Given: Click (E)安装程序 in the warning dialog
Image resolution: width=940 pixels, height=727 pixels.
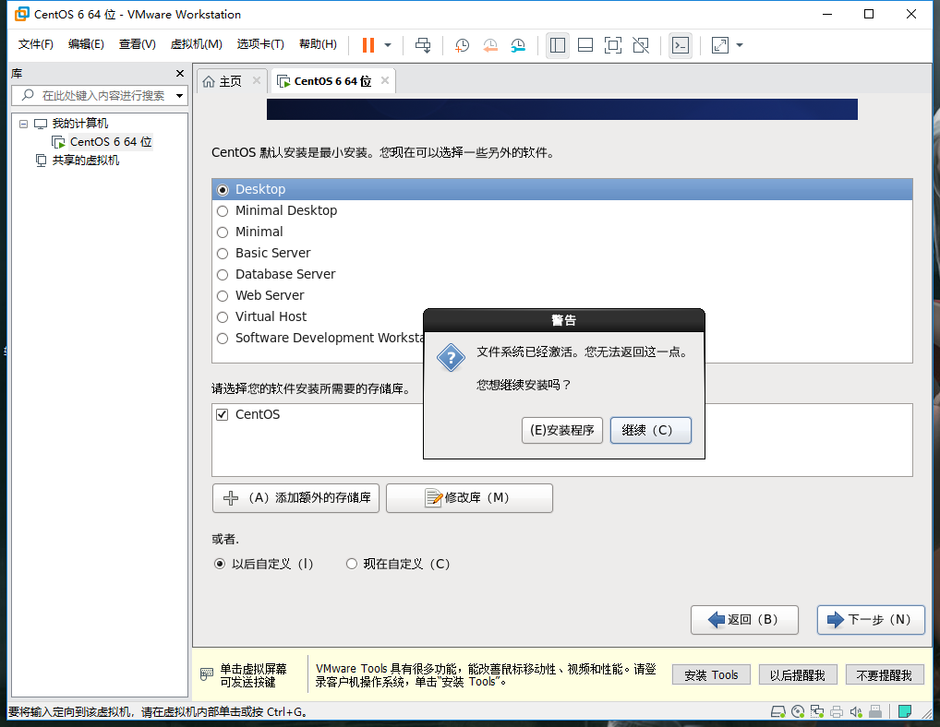Looking at the screenshot, I should click(x=561, y=431).
